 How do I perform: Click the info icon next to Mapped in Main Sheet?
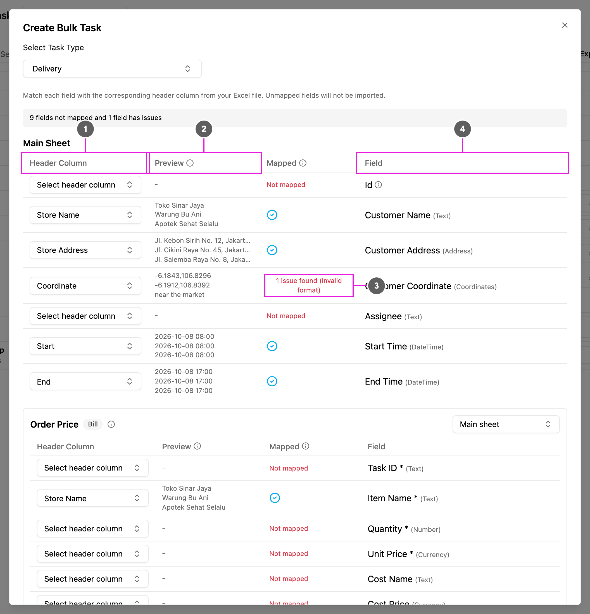(303, 163)
